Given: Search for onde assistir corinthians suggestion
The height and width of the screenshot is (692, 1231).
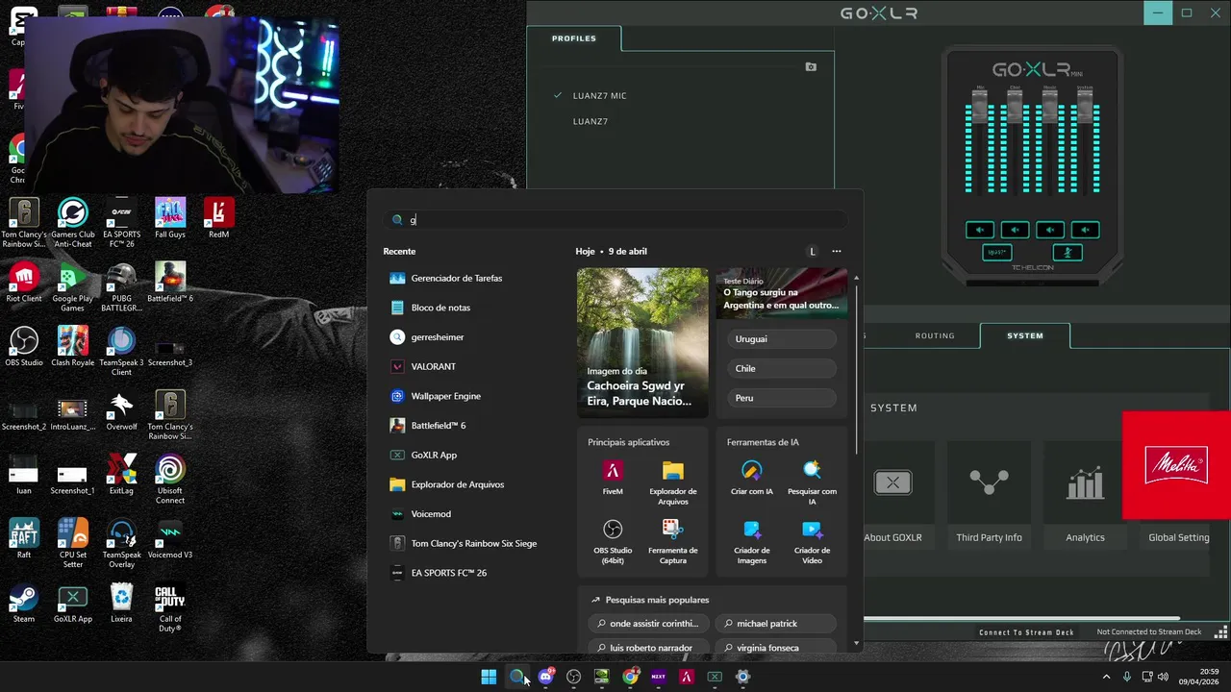Looking at the screenshot, I should tap(648, 624).
